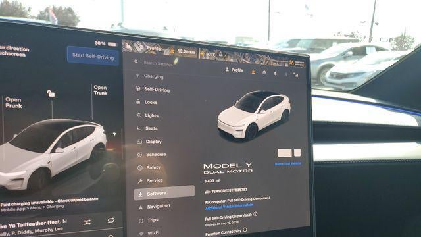Tap orange software download icon in settings header
Viewport: 421px width, 237px height.
coord(253,72)
